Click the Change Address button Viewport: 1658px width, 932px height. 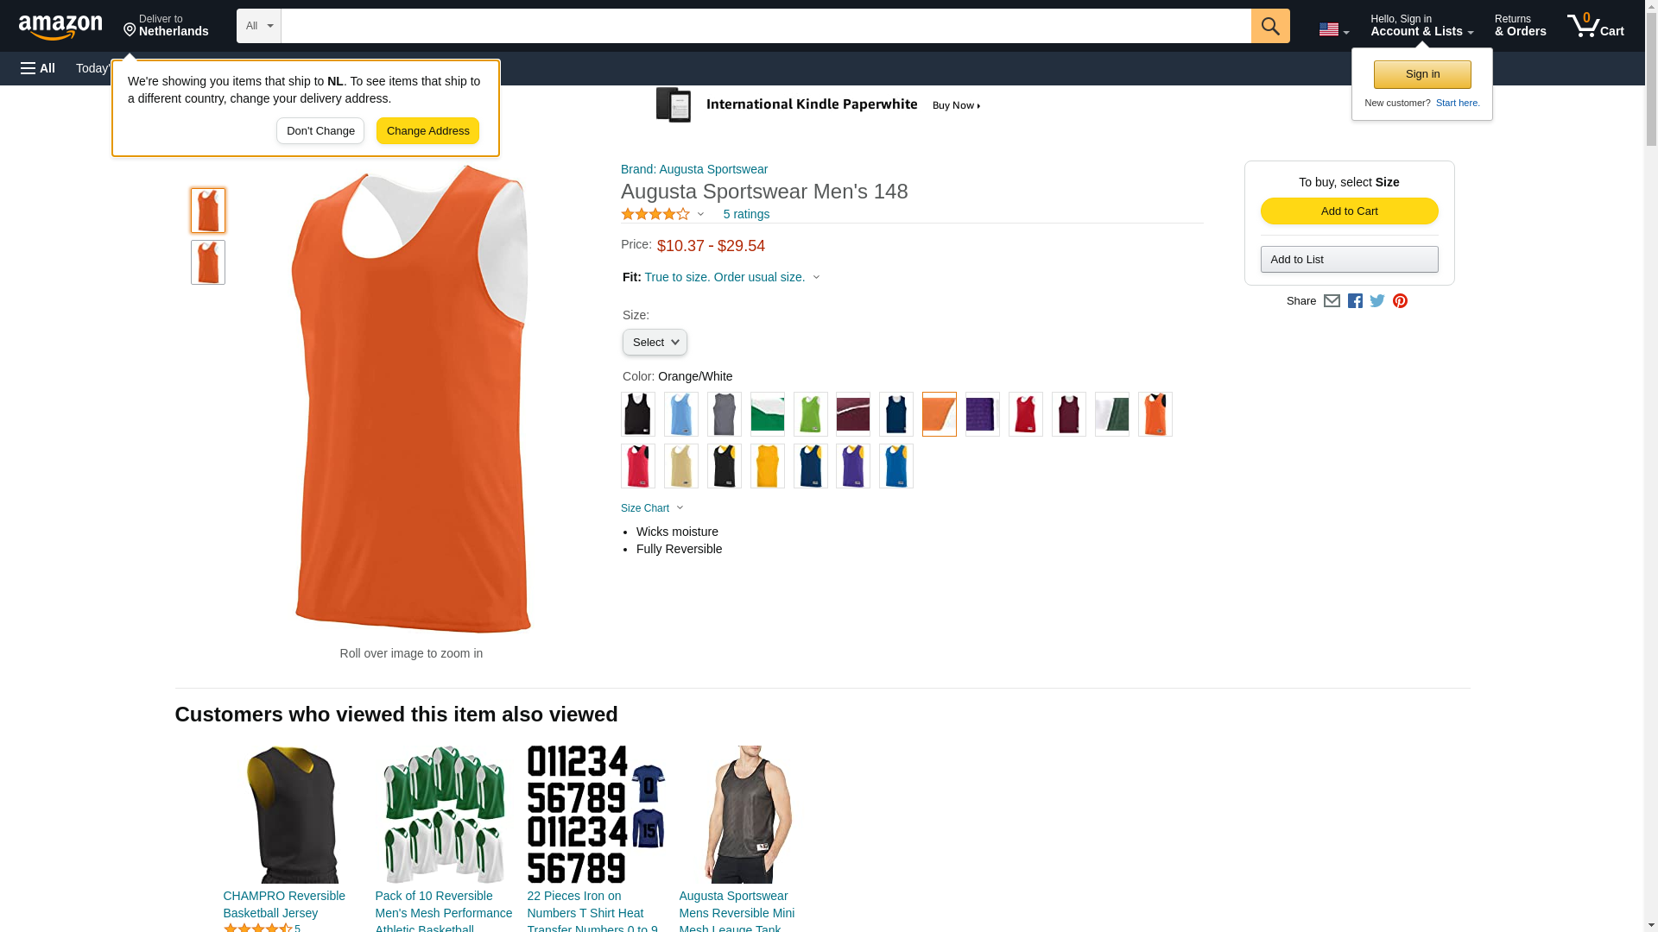pos(427,131)
